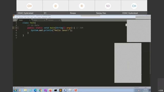The height and width of the screenshot is (92, 164).
Task: Click line number 3 in the gutter
Action: pyautogui.click(x=16, y=28)
